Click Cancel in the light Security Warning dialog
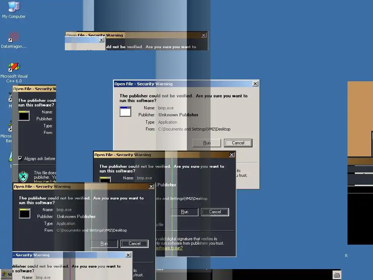 [x=238, y=143]
